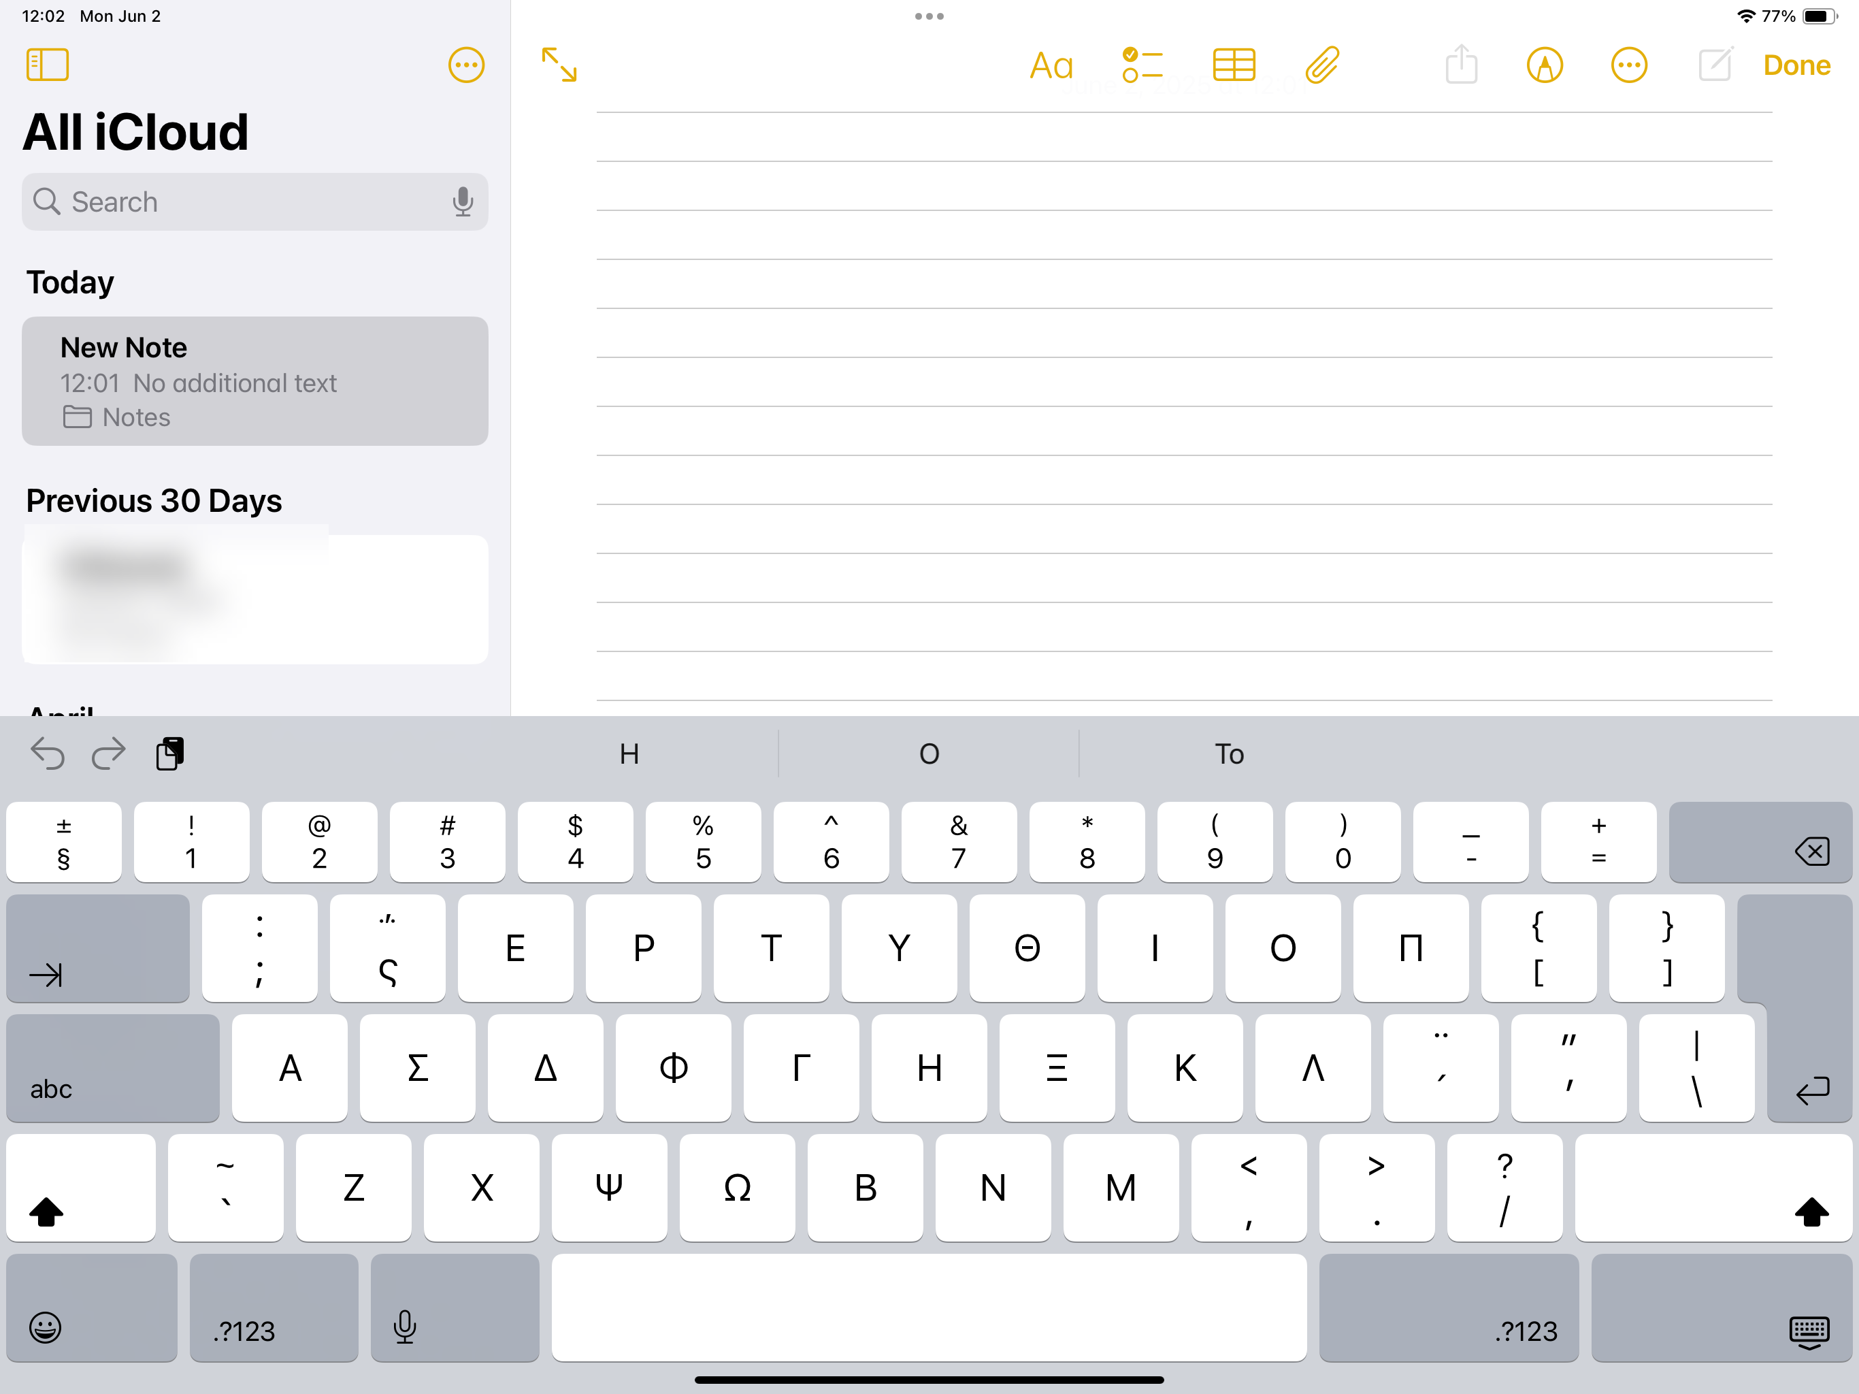Click the Search notes field
The width and height of the screenshot is (1859, 1394).
coord(244,201)
